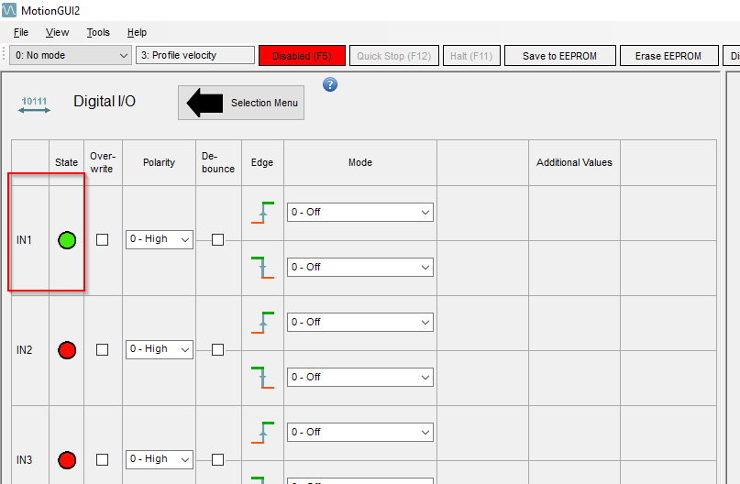Enable the IN2 Overwrite checkbox

coord(102,349)
